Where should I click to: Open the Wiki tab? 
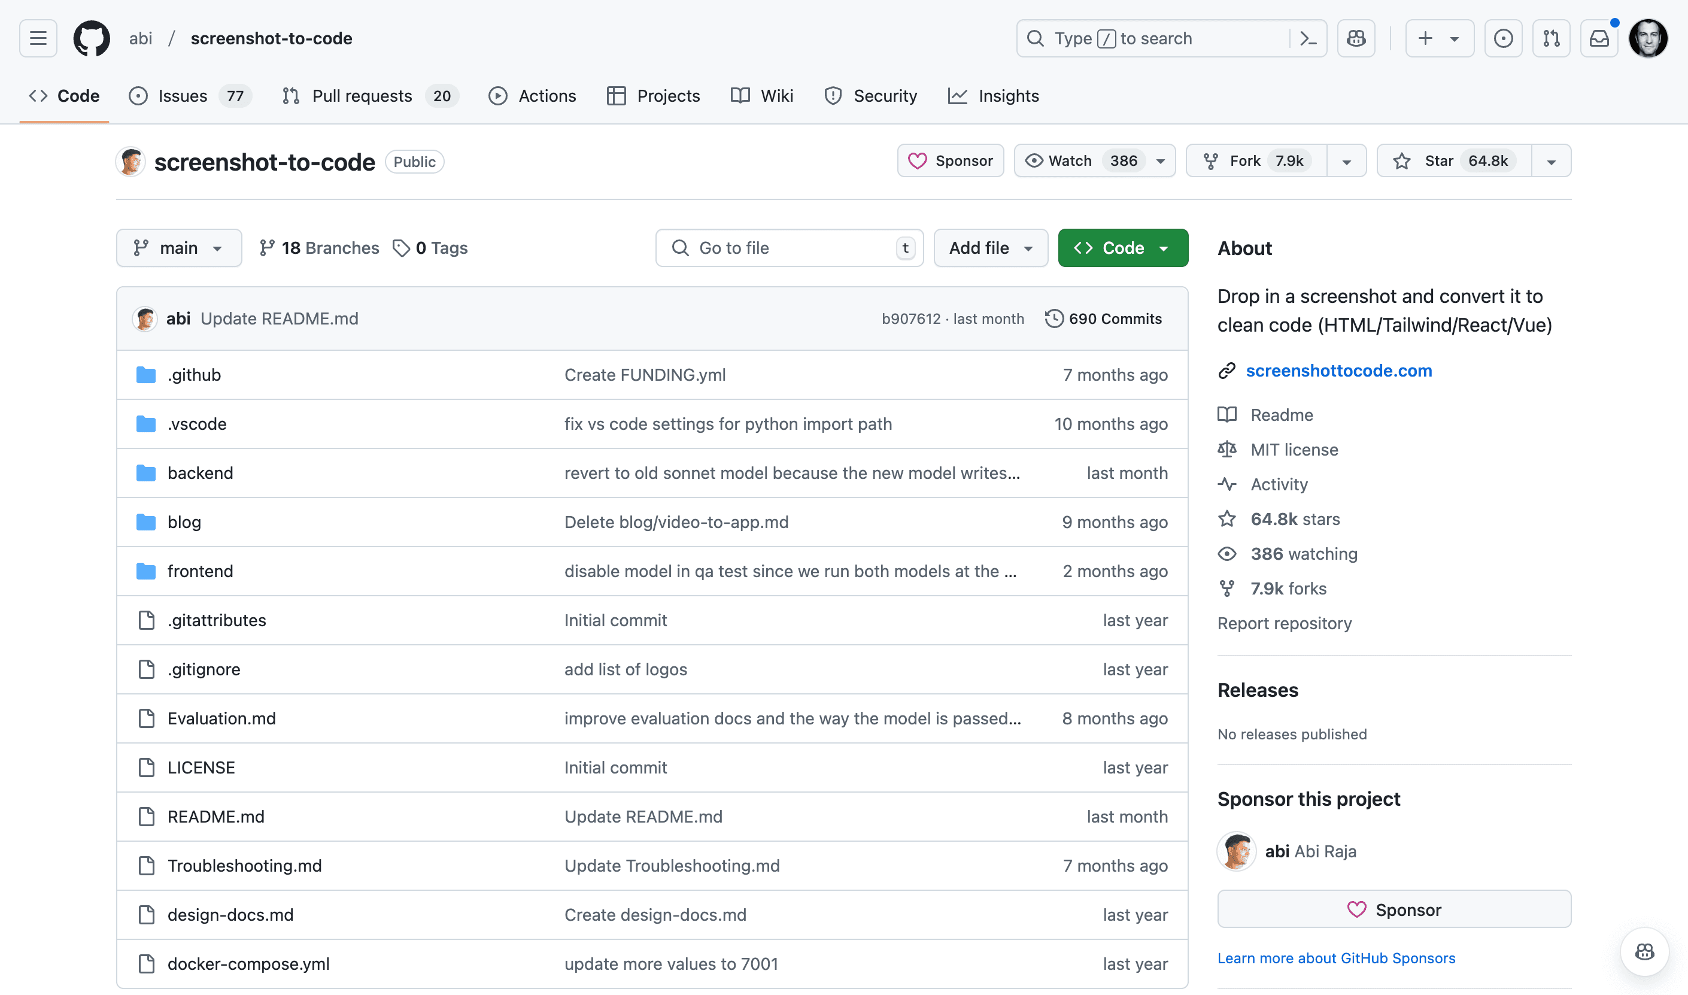tap(761, 96)
